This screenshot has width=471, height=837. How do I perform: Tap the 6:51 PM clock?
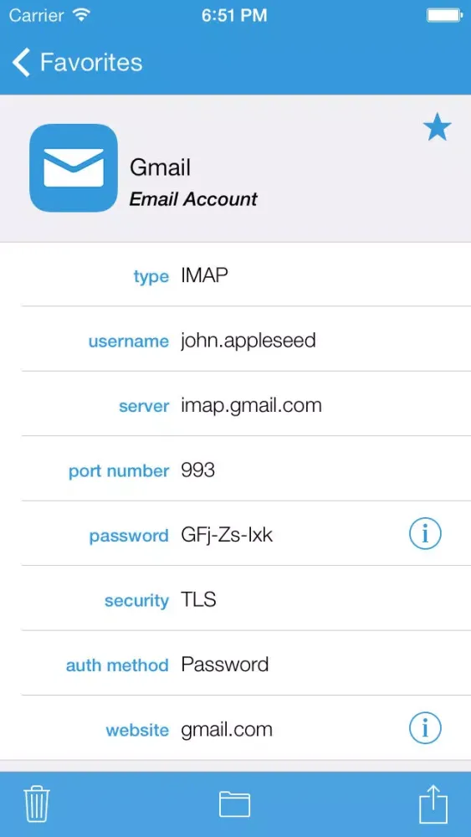[x=234, y=15]
